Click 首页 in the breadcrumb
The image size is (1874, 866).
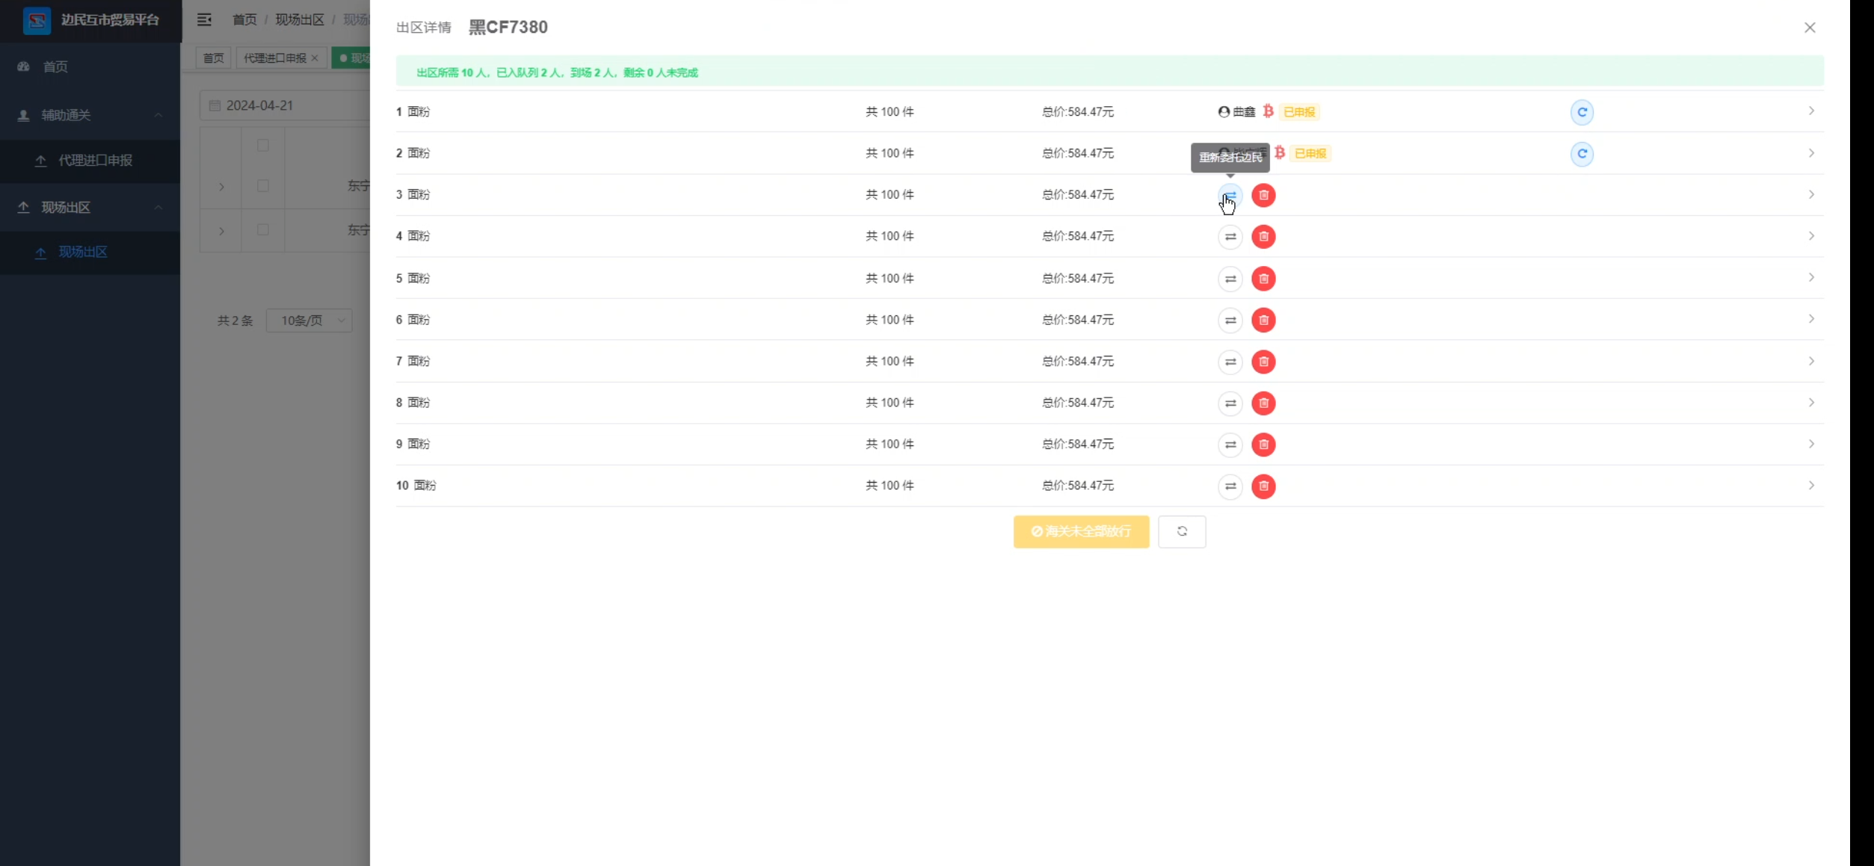244,19
